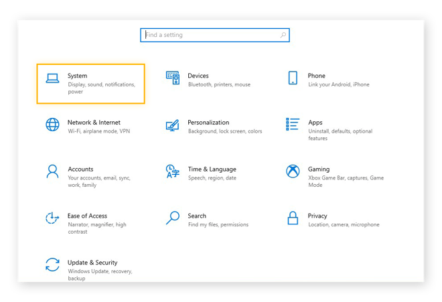Go to Devices settings title
This screenshot has width=442, height=302.
click(x=198, y=76)
